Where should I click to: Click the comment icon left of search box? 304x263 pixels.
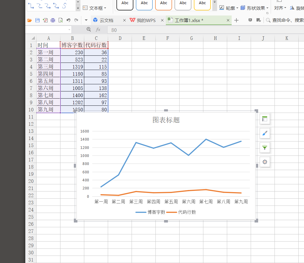pos(258,20)
